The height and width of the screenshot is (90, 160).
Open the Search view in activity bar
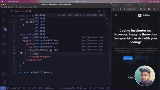coord(4,12)
